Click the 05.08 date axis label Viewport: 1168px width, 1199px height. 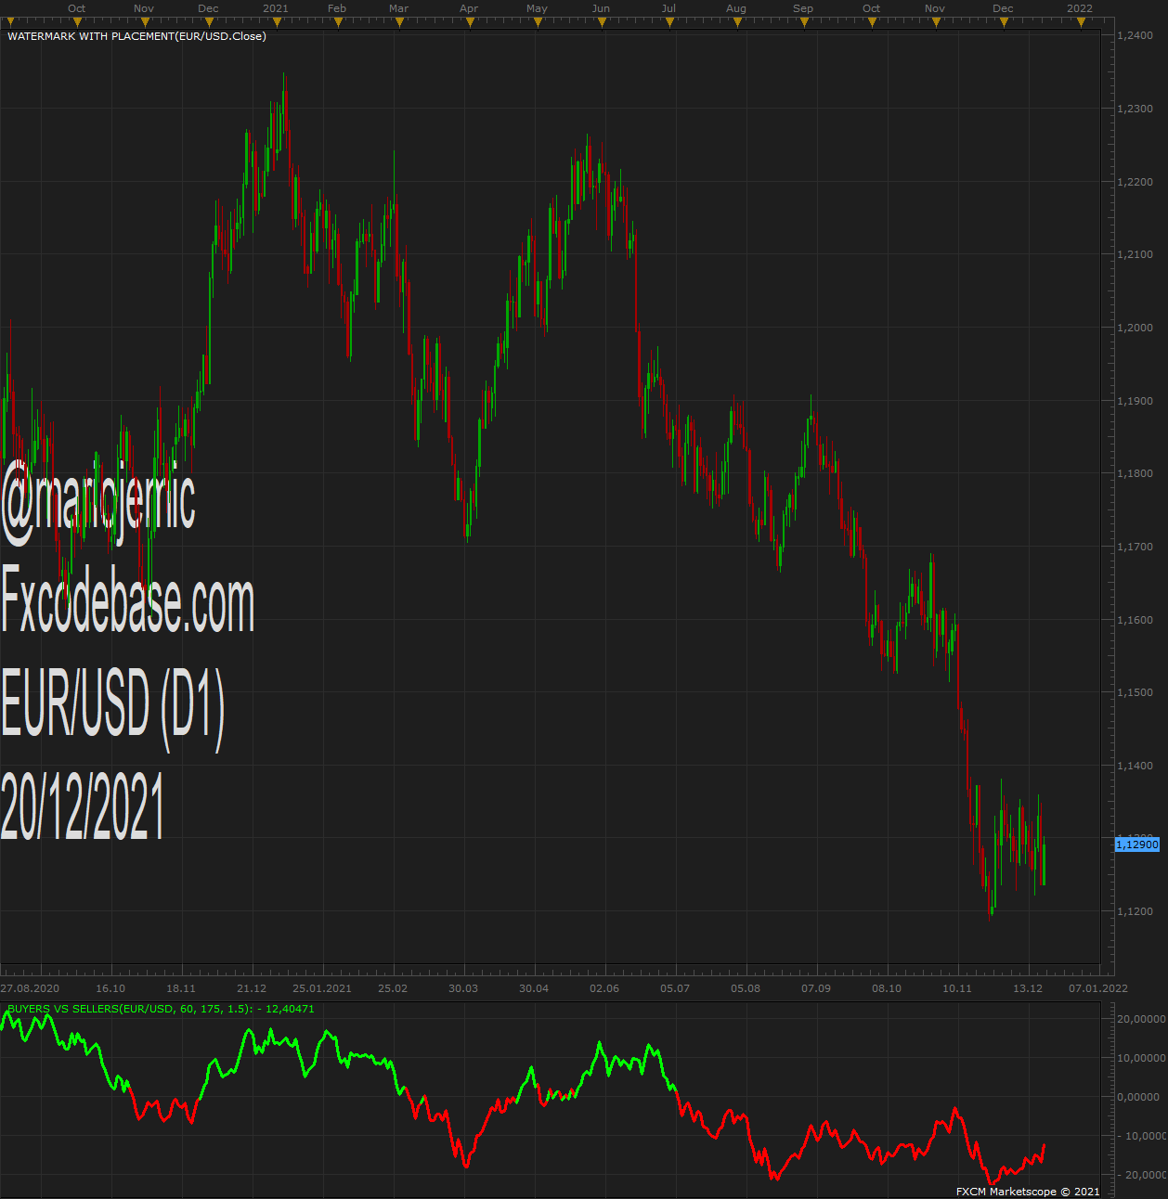pyautogui.click(x=746, y=988)
